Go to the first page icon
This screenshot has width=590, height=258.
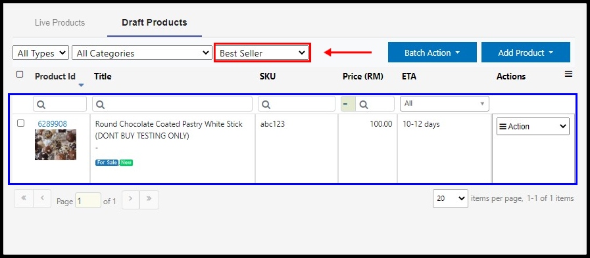point(23,200)
